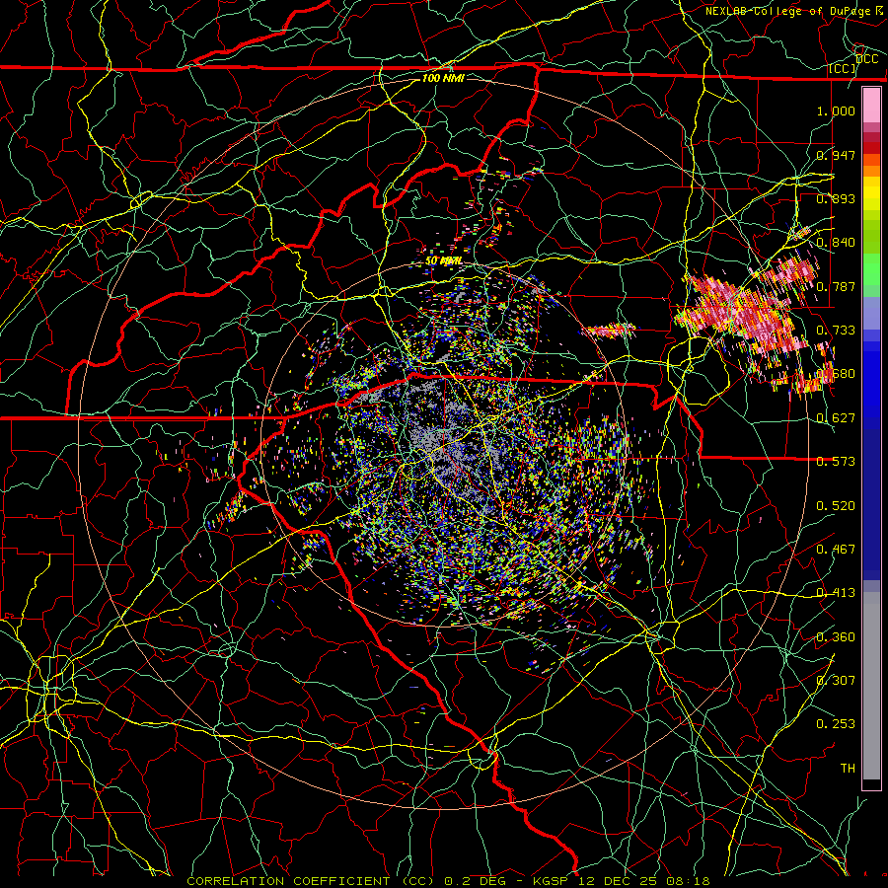The height and width of the screenshot is (888, 888).
Task: Click the 0.893 scale value
Action: tap(836, 198)
